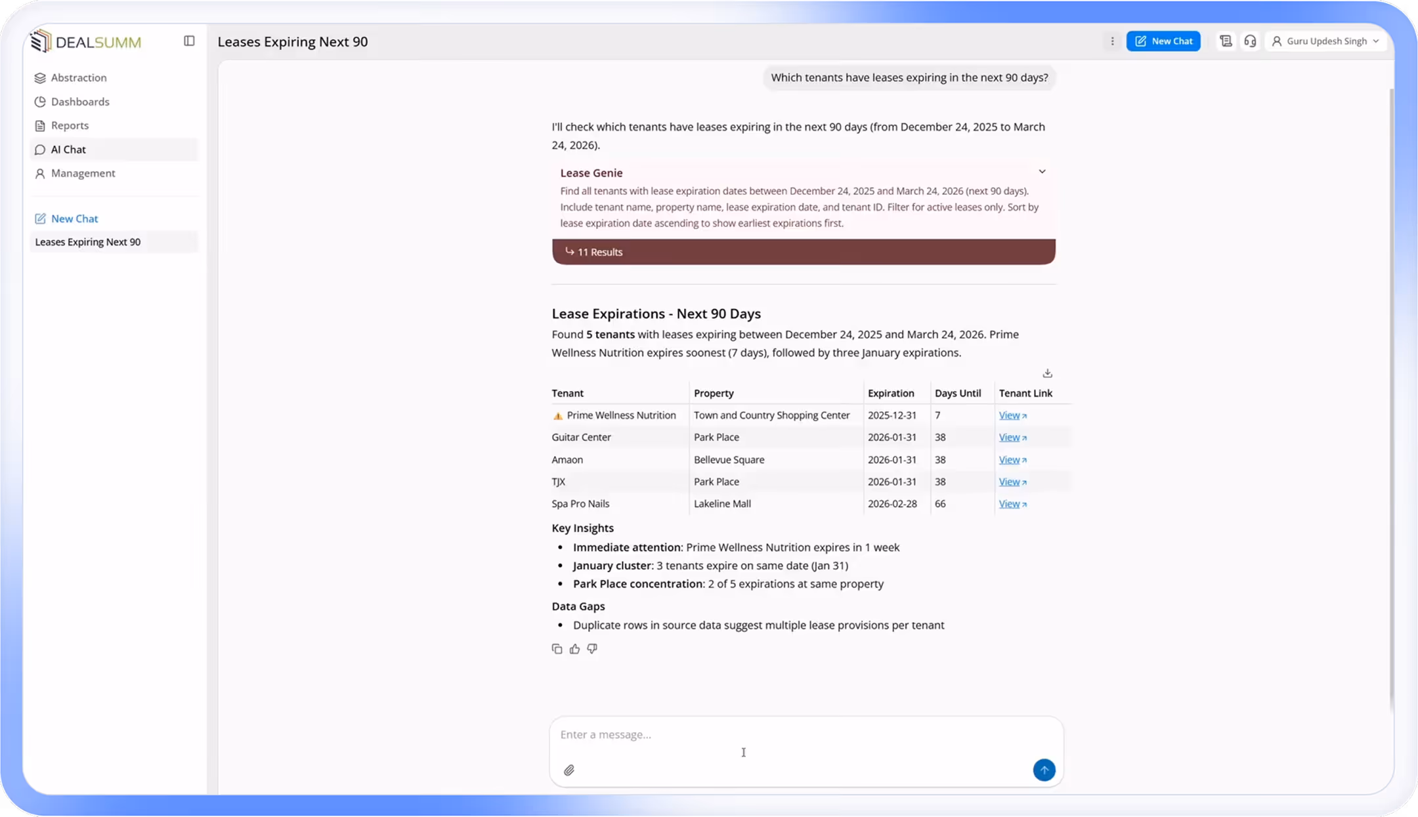The height and width of the screenshot is (817, 1418).
Task: Open View link for Amaon
Action: pos(1012,460)
